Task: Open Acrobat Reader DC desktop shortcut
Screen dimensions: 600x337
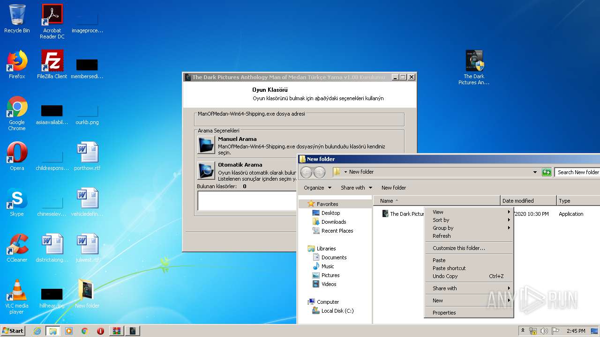Action: click(x=52, y=22)
